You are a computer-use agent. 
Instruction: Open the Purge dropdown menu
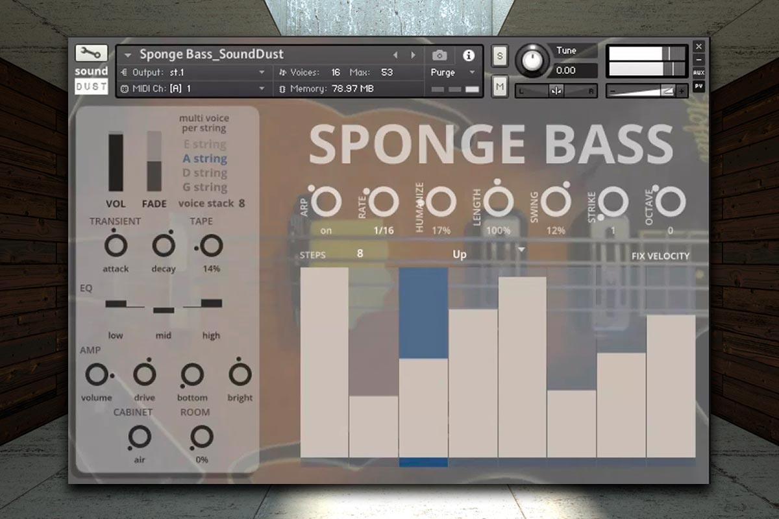pyautogui.click(x=453, y=72)
